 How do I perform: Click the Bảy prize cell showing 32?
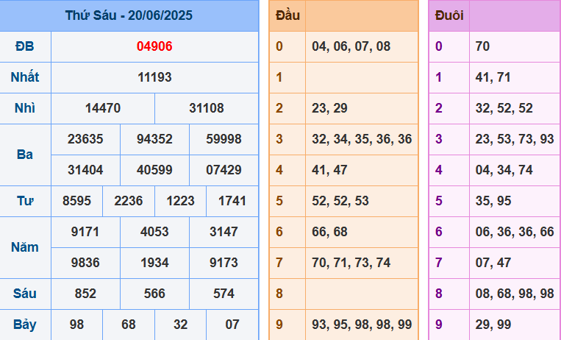[180, 325]
